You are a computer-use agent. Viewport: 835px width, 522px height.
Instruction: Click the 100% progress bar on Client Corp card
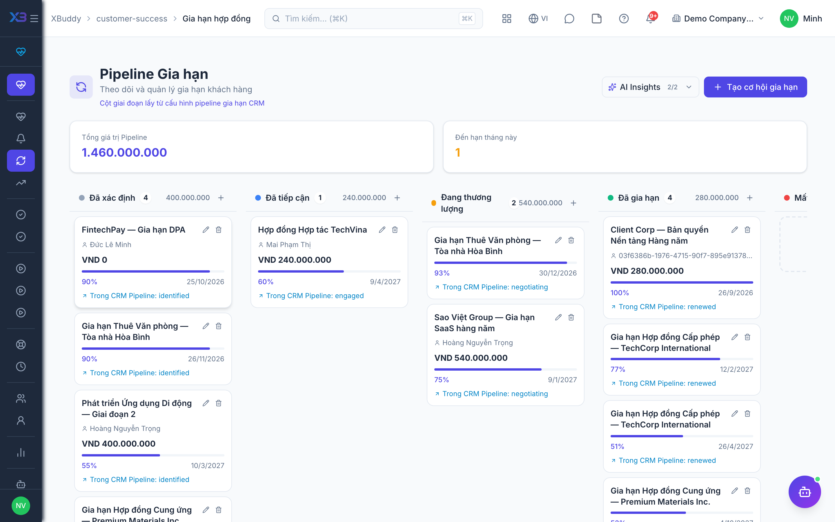pyautogui.click(x=681, y=282)
